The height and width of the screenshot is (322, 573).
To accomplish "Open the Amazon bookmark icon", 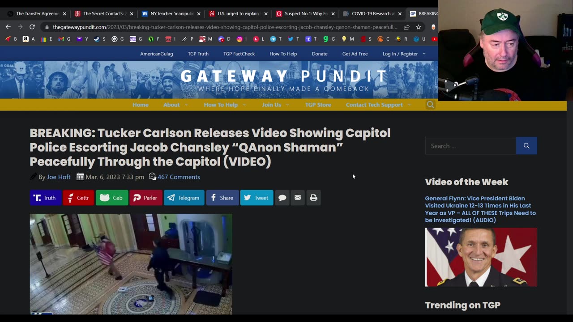I will tap(26, 39).
